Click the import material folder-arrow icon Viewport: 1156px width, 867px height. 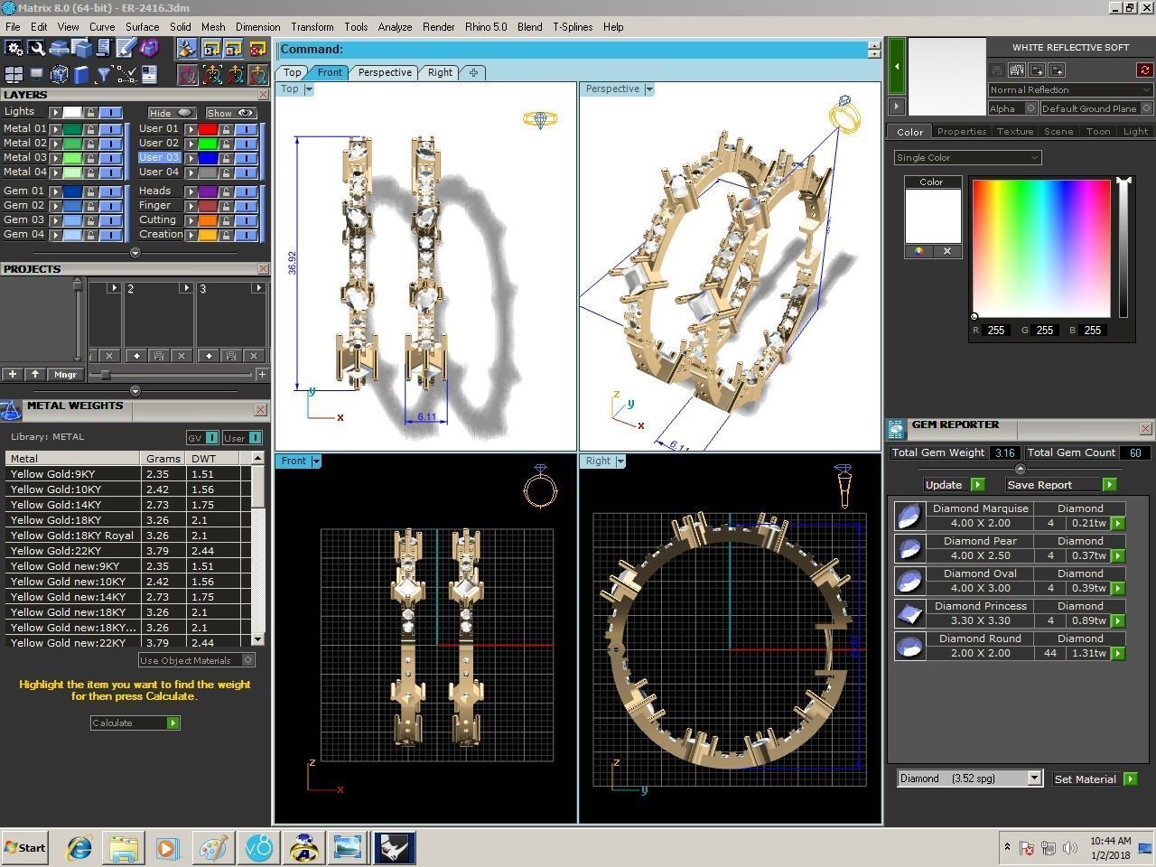(1037, 70)
